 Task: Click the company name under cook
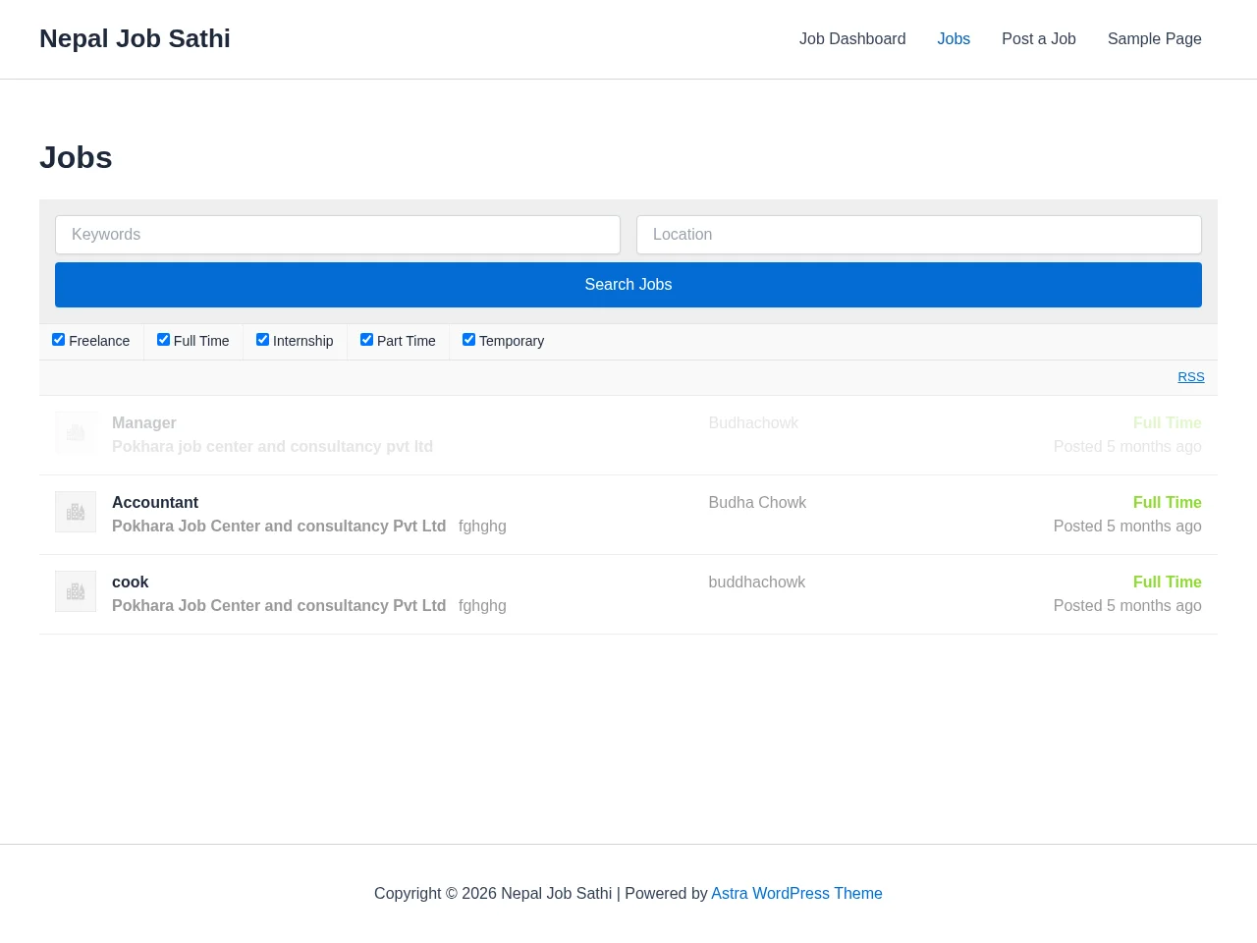tap(279, 605)
